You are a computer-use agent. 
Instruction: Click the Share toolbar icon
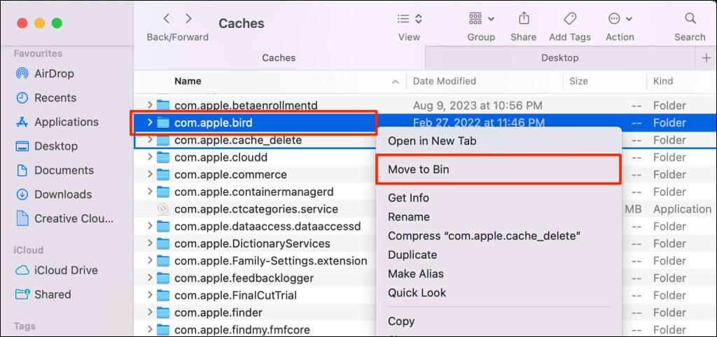[x=524, y=19]
